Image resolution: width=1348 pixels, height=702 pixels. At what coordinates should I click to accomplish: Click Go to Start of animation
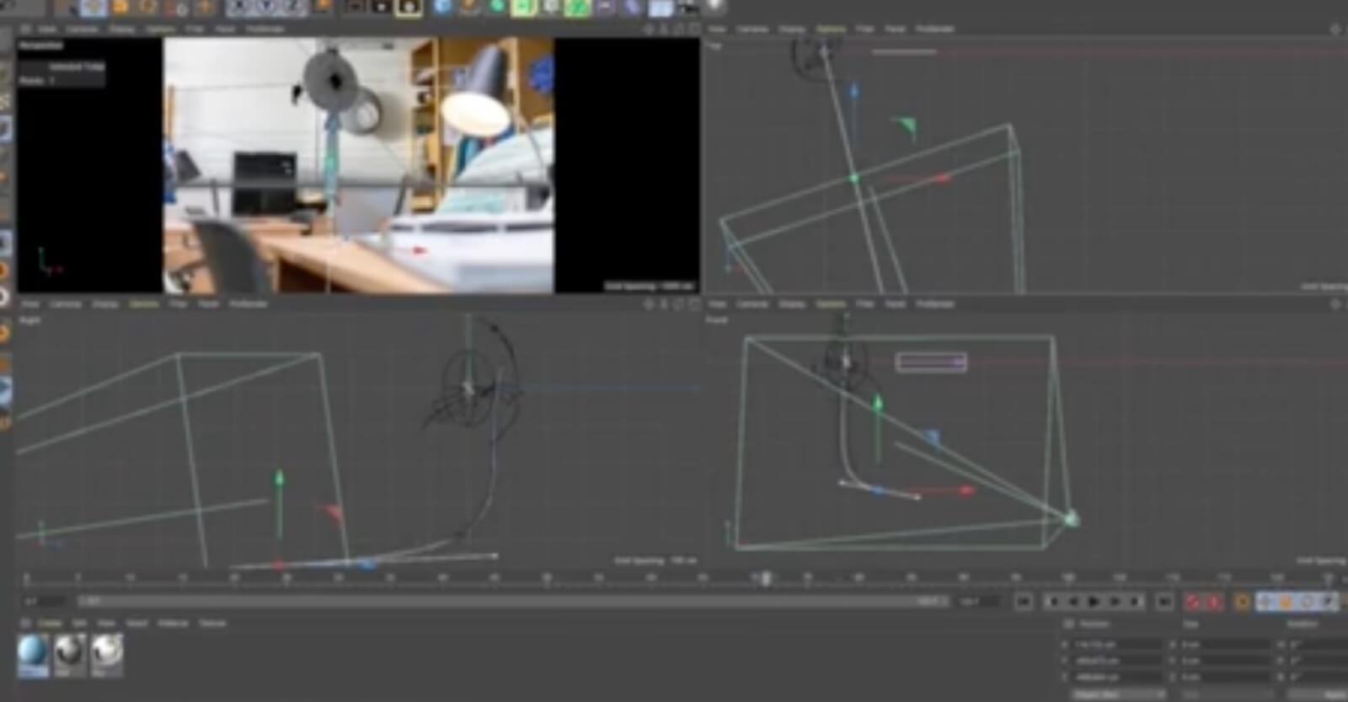pos(1024,602)
